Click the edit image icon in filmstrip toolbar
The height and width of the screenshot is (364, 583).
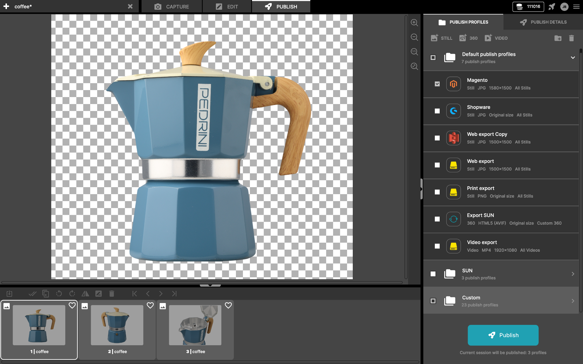(98, 294)
